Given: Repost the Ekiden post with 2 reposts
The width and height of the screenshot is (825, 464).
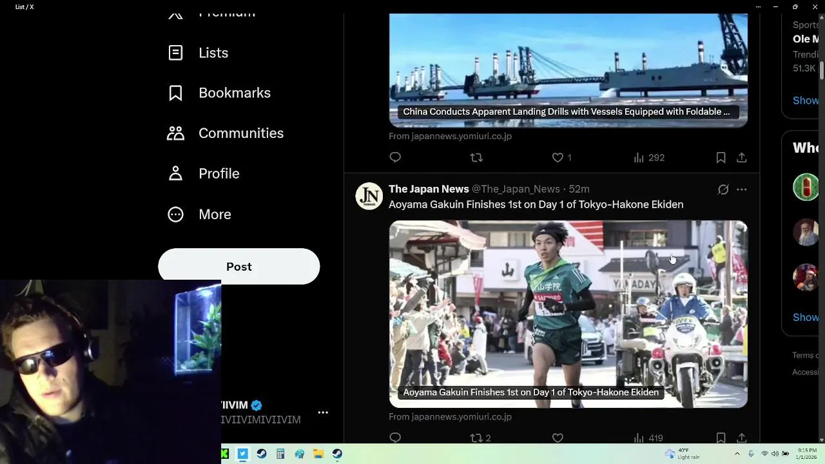Looking at the screenshot, I should pyautogui.click(x=481, y=438).
